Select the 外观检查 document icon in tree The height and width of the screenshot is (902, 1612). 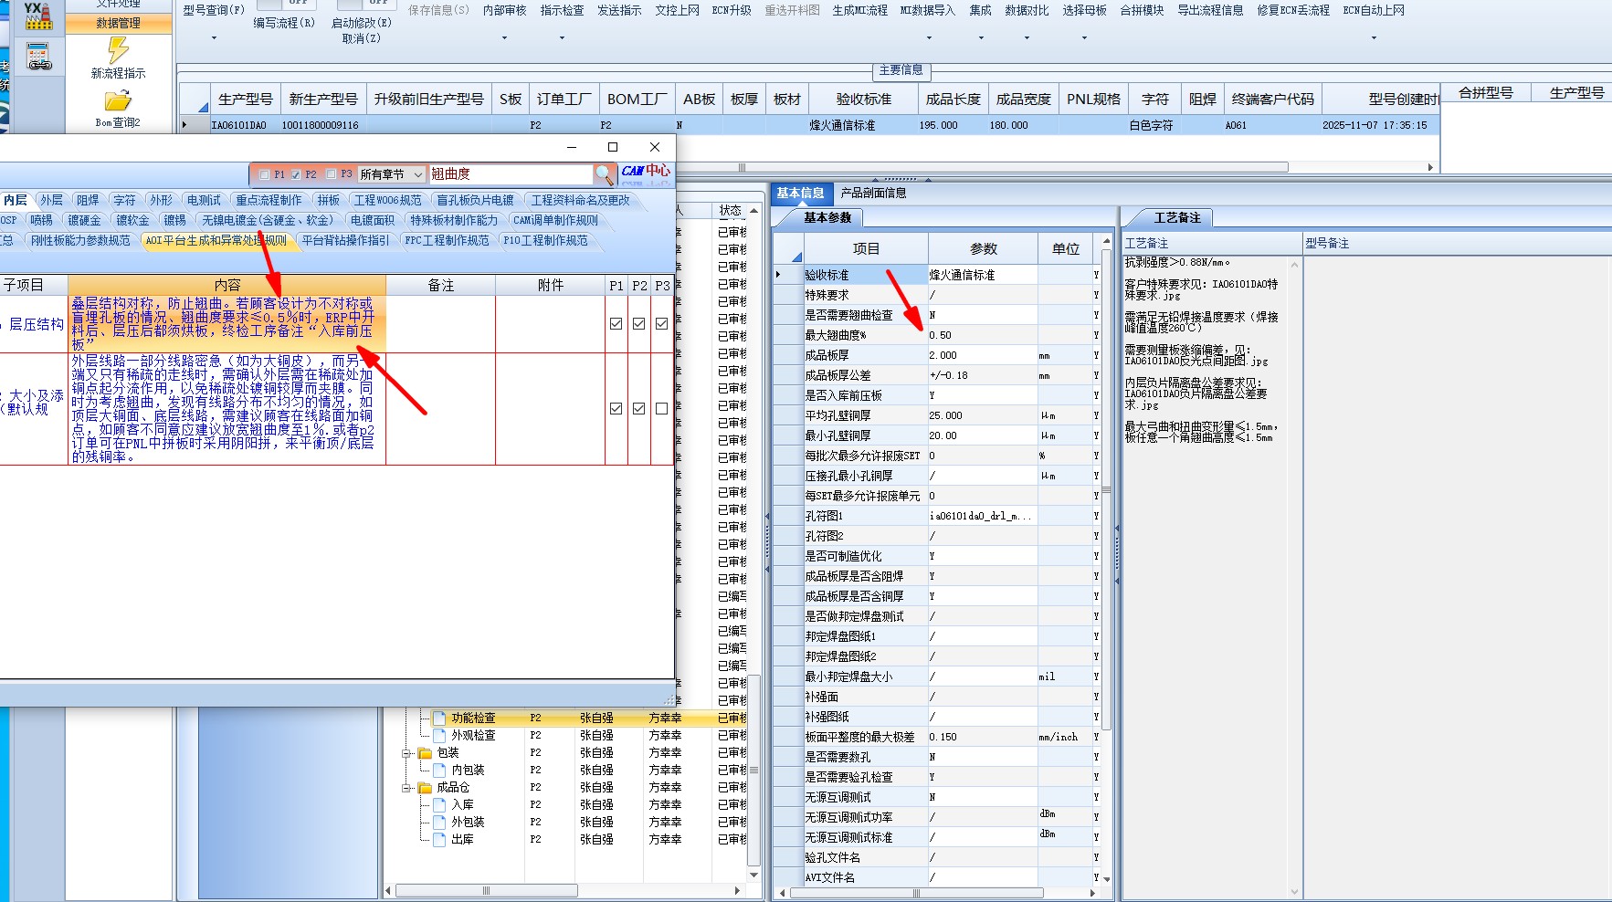point(439,736)
